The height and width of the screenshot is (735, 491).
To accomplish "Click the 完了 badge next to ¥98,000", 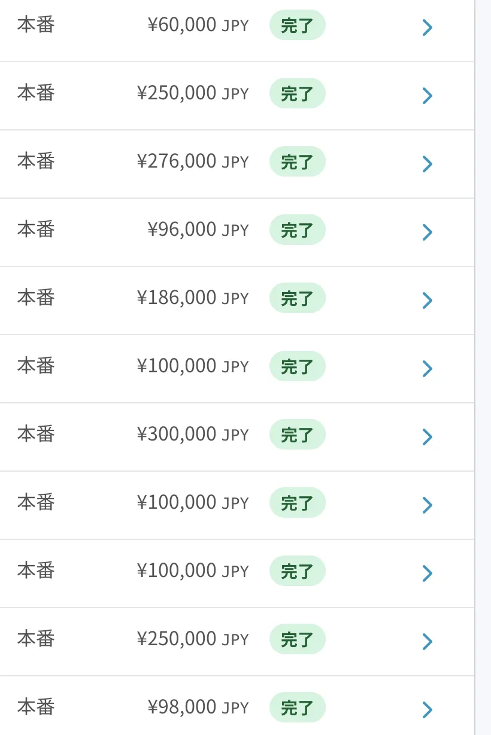I will (297, 707).
